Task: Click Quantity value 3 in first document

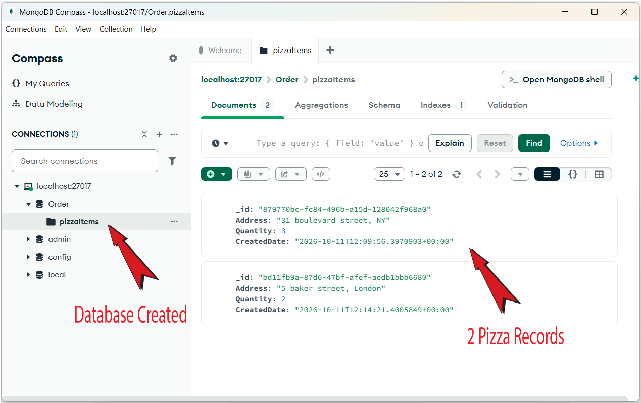Action: [283, 231]
